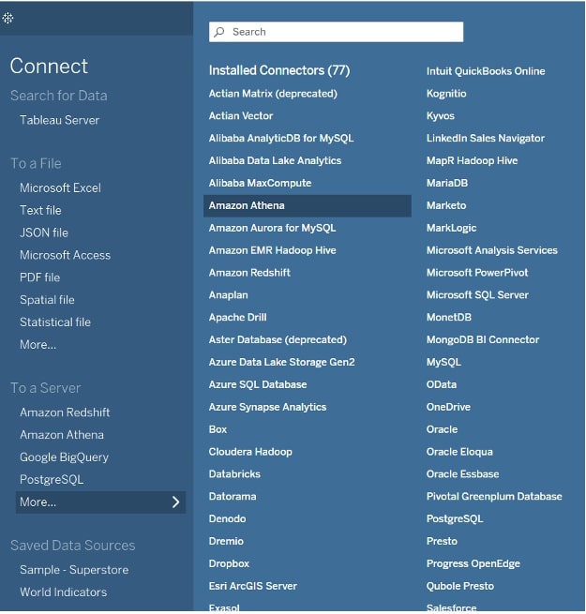Select OneDrive connector
This screenshot has width=586, height=614.
tap(448, 407)
